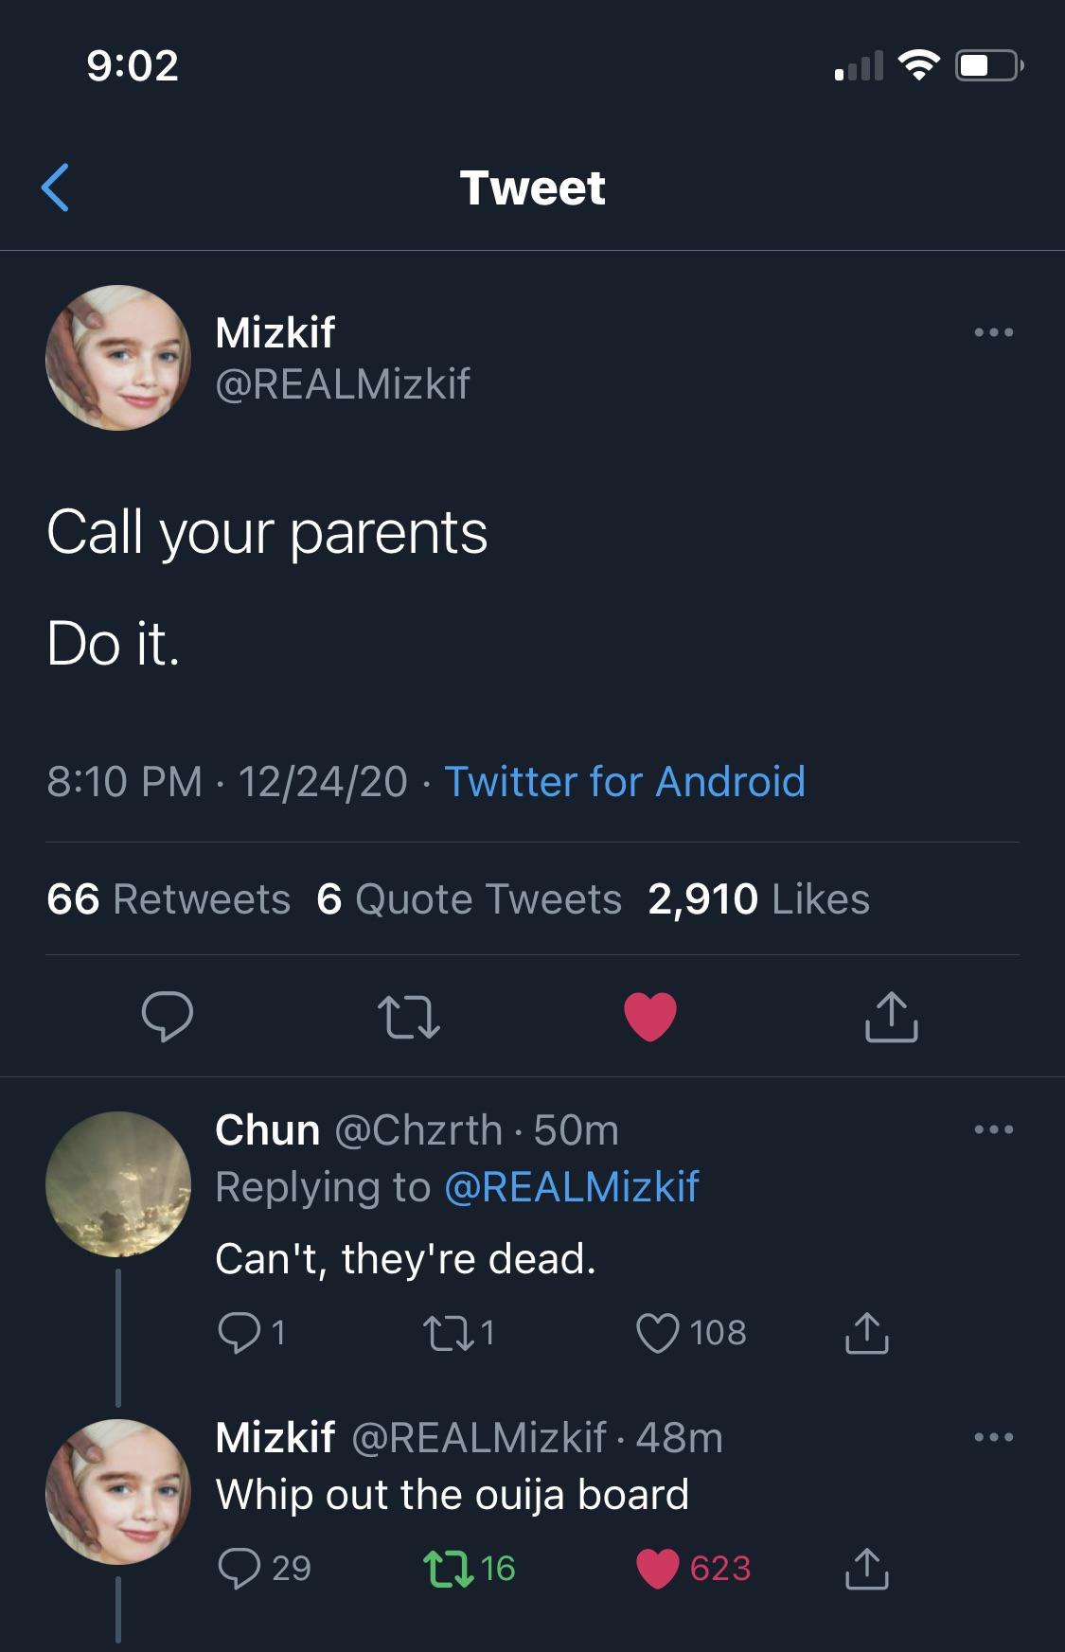1065x1652 pixels.
Task: Retweet the 'Call your parents' tweet
Action: click(408, 1017)
